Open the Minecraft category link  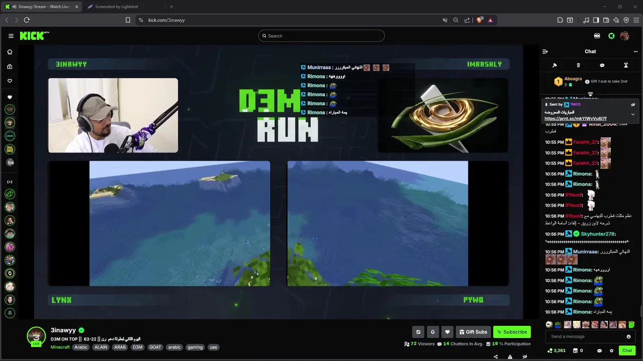[60, 347]
